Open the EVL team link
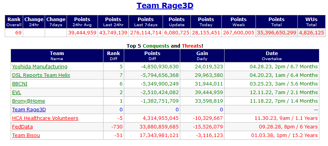The image size is (328, 146). click(x=16, y=93)
